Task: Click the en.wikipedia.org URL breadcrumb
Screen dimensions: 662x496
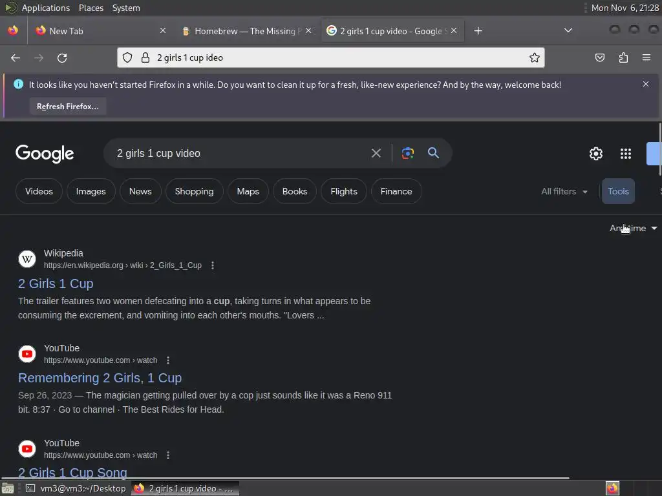Action: coord(123,265)
